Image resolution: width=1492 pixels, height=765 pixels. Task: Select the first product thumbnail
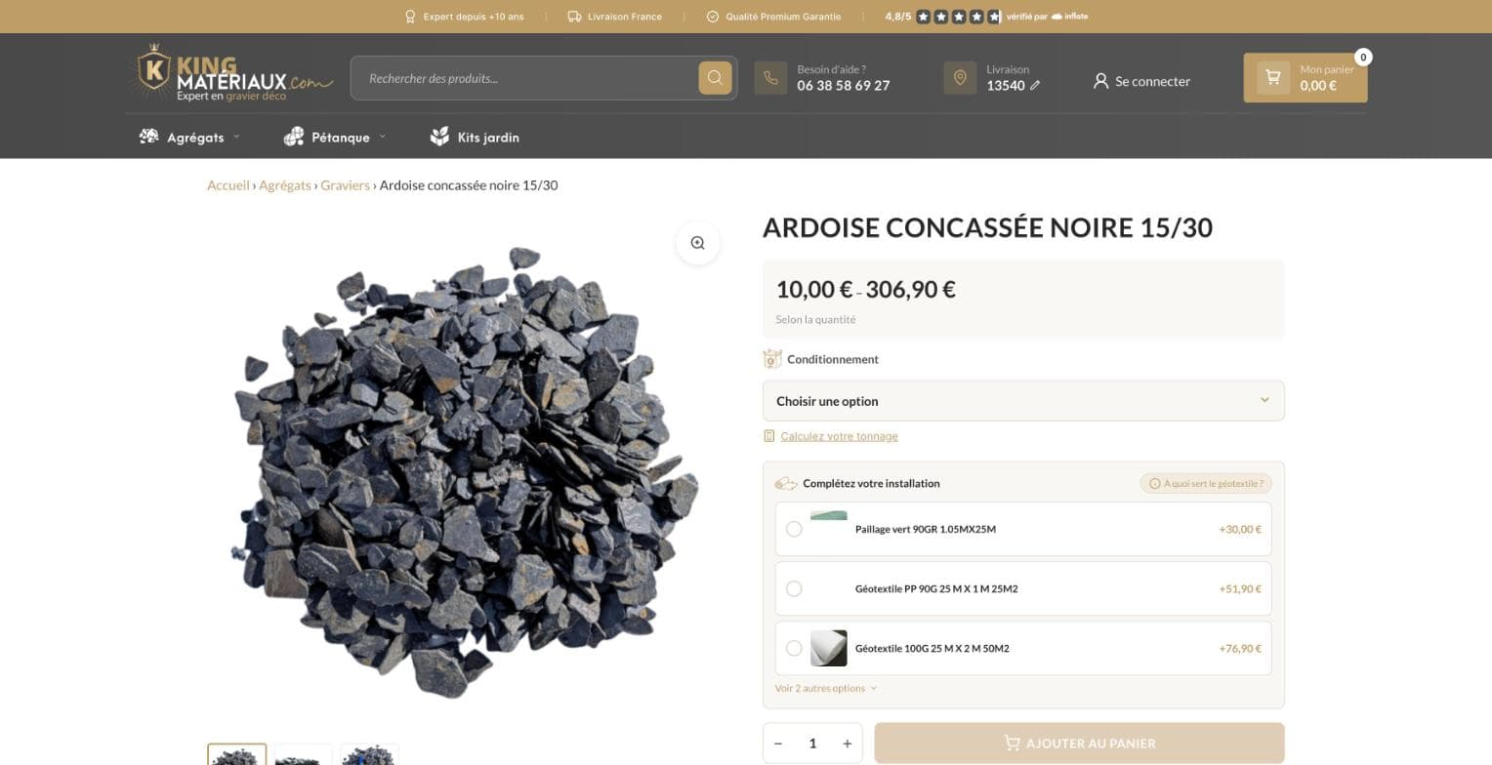coord(236,754)
